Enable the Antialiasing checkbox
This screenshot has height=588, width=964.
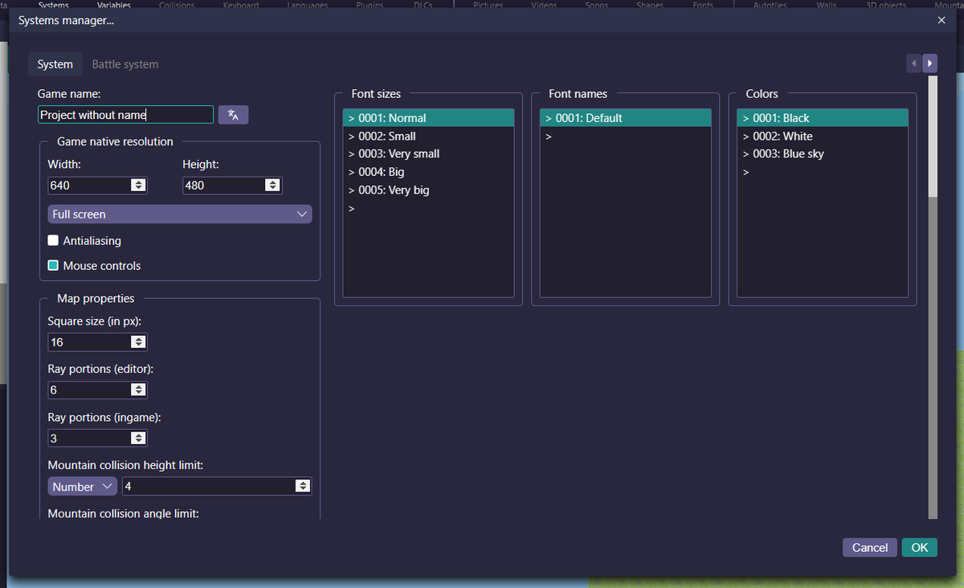(x=53, y=240)
